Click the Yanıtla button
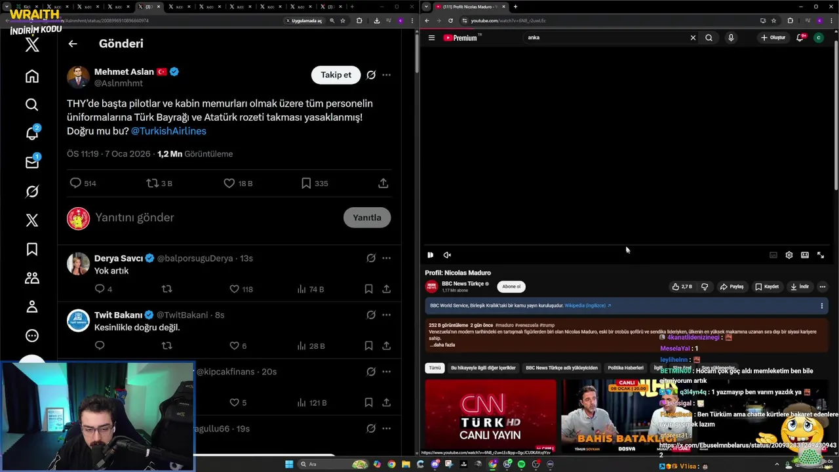Viewport: 839px width, 472px height. point(367,218)
